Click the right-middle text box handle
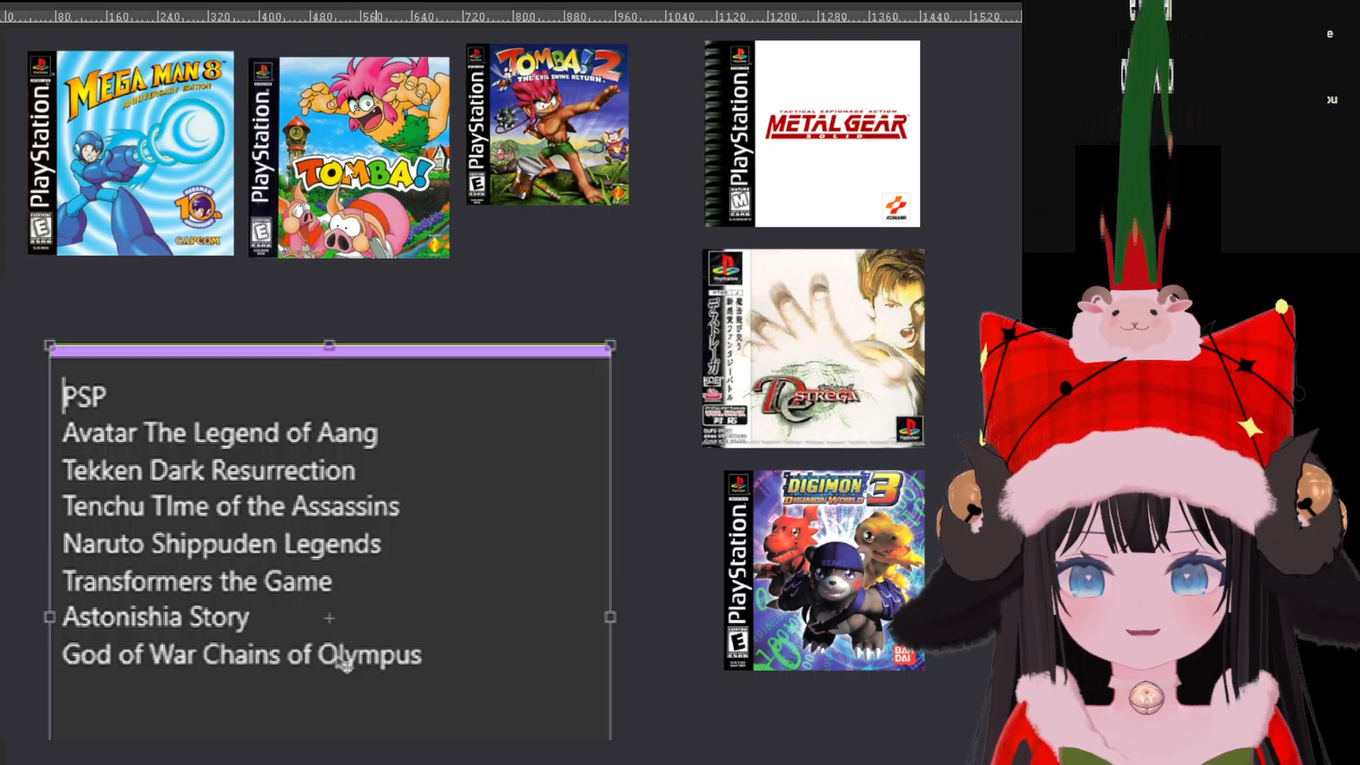Viewport: 1360px width, 765px height. pyautogui.click(x=610, y=617)
